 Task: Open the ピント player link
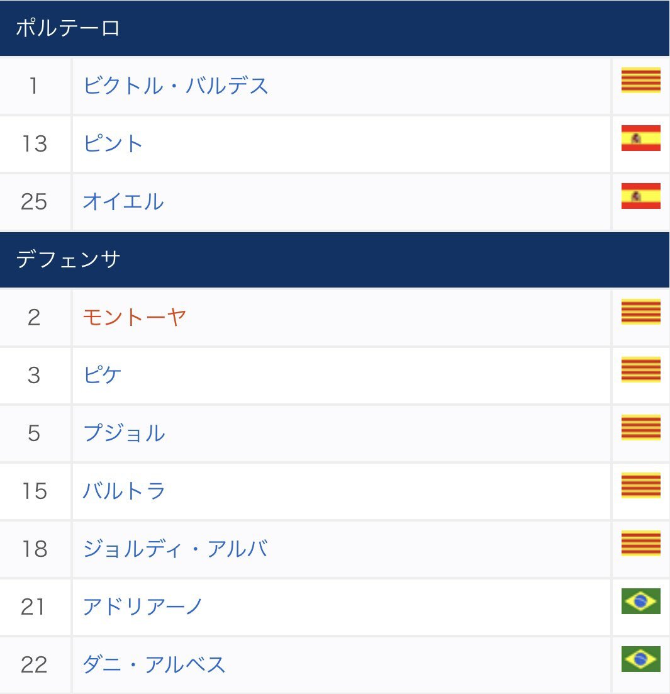point(113,143)
